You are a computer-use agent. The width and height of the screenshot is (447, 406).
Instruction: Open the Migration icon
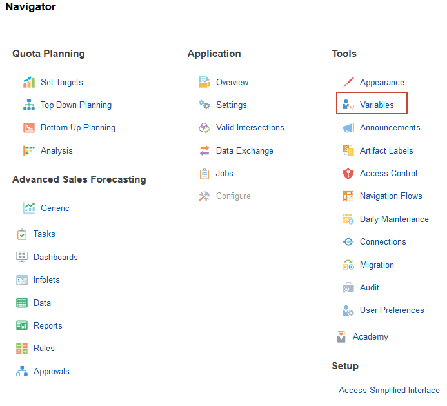(x=348, y=265)
